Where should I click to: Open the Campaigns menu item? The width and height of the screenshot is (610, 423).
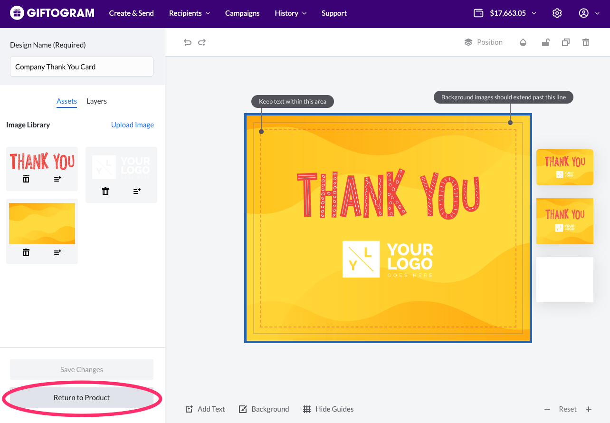coord(242,13)
